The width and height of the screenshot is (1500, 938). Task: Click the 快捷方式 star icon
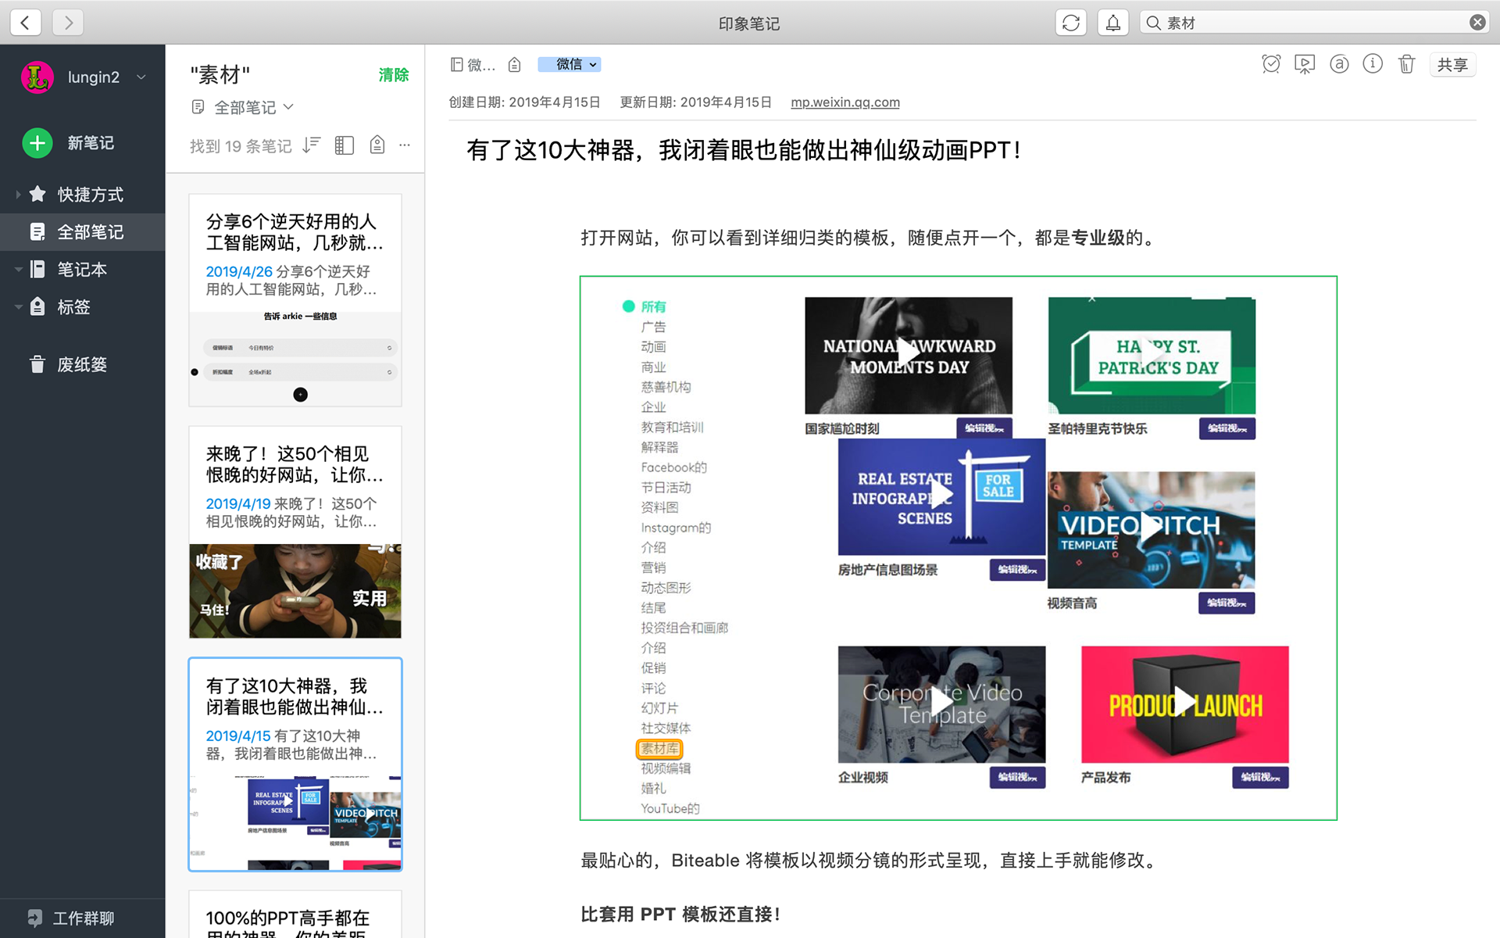point(37,194)
